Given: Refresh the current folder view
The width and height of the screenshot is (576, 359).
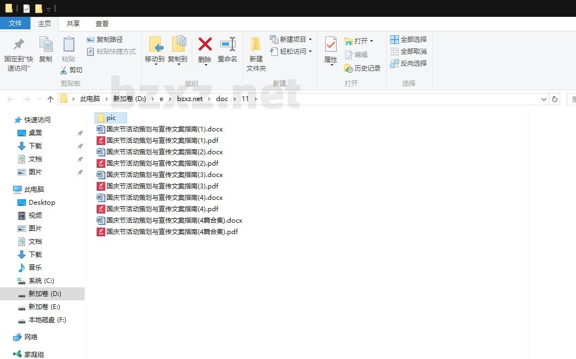Looking at the screenshot, I should (554, 99).
